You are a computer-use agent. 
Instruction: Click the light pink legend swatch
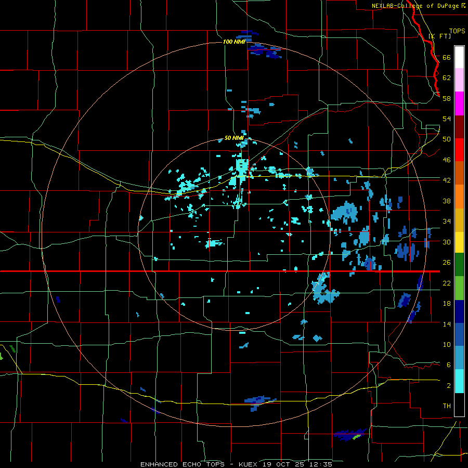[459, 80]
